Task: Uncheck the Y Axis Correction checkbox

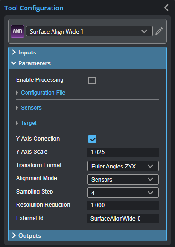Action: click(92, 139)
